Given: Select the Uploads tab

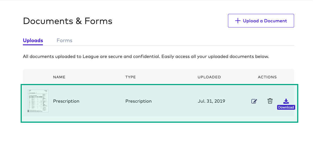Looking at the screenshot, I should (33, 40).
